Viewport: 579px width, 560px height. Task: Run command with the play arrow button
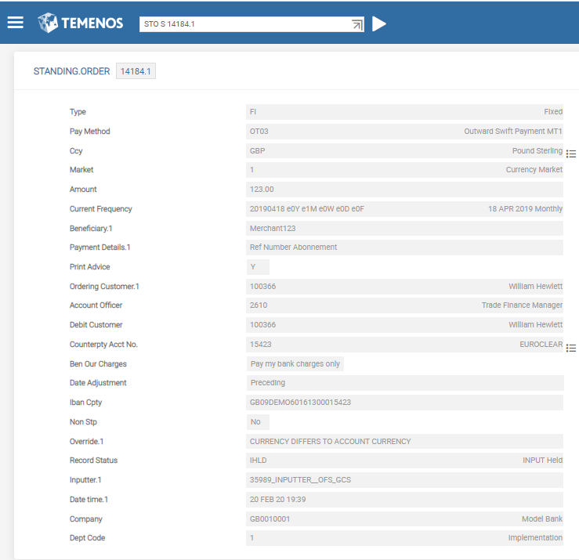(379, 24)
